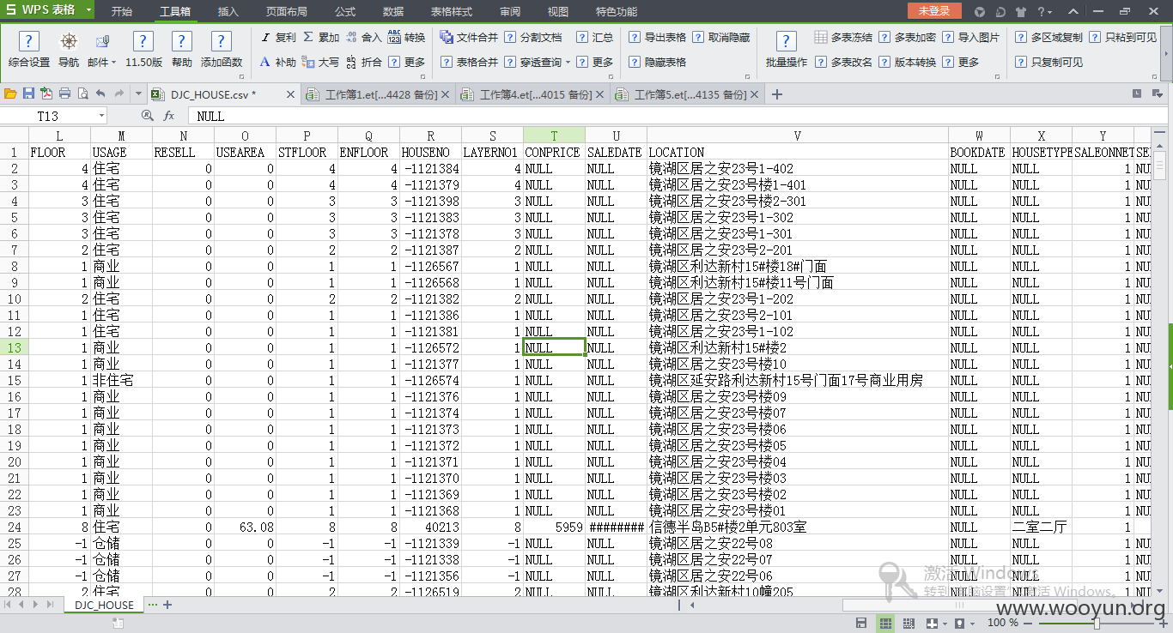This screenshot has width=1173, height=633.
Task: Switch to the 数据 ribbon tab
Action: click(x=393, y=12)
